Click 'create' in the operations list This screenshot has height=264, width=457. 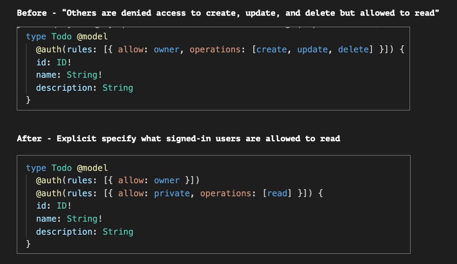[271, 49]
